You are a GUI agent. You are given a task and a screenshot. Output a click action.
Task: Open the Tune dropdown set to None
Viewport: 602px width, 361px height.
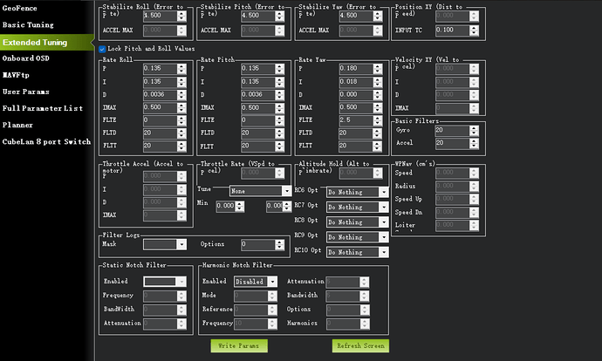260,191
